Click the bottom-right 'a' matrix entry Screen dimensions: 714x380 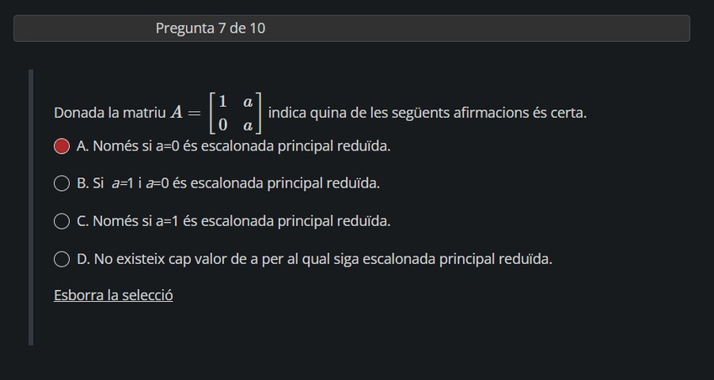coord(248,125)
